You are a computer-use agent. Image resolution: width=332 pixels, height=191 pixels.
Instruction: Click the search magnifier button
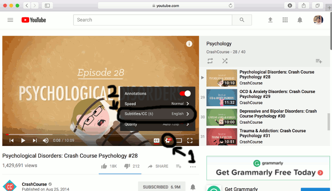[x=242, y=20]
